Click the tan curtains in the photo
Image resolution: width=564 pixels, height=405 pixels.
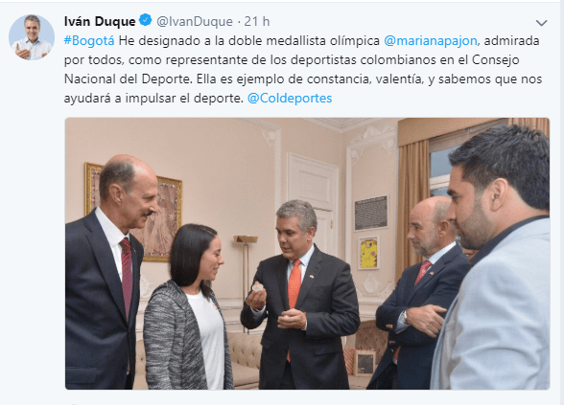[x=413, y=201]
